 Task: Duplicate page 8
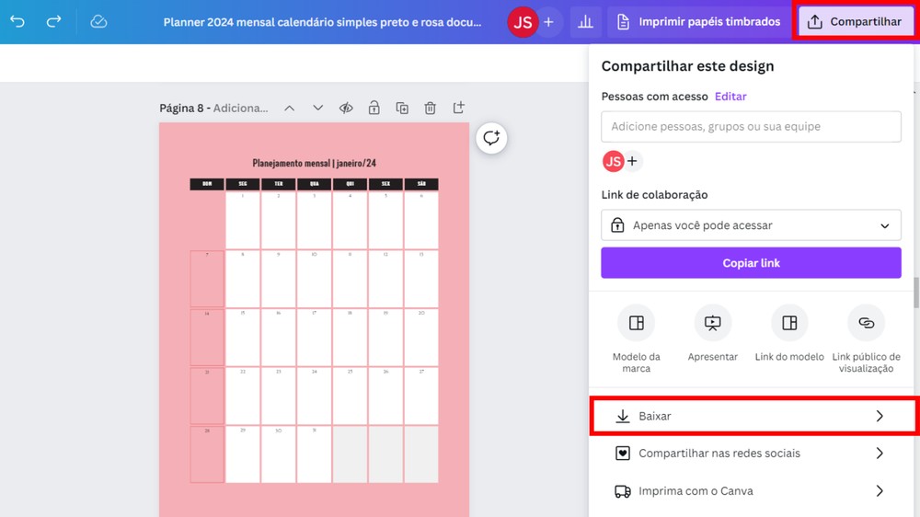click(x=402, y=108)
